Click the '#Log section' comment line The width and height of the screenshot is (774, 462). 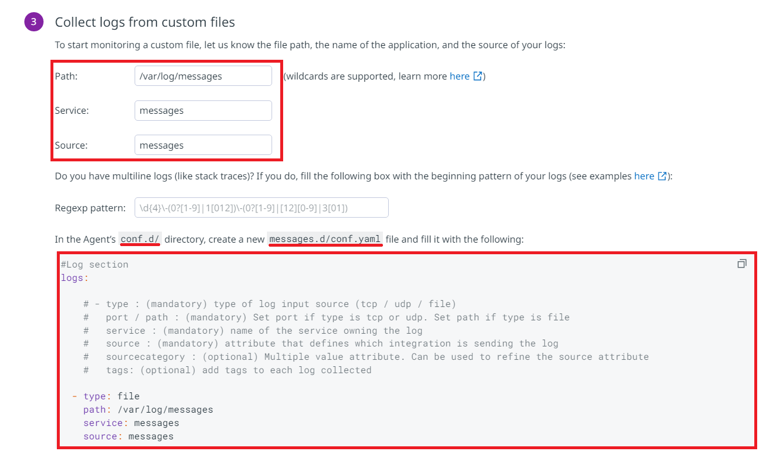click(x=95, y=265)
